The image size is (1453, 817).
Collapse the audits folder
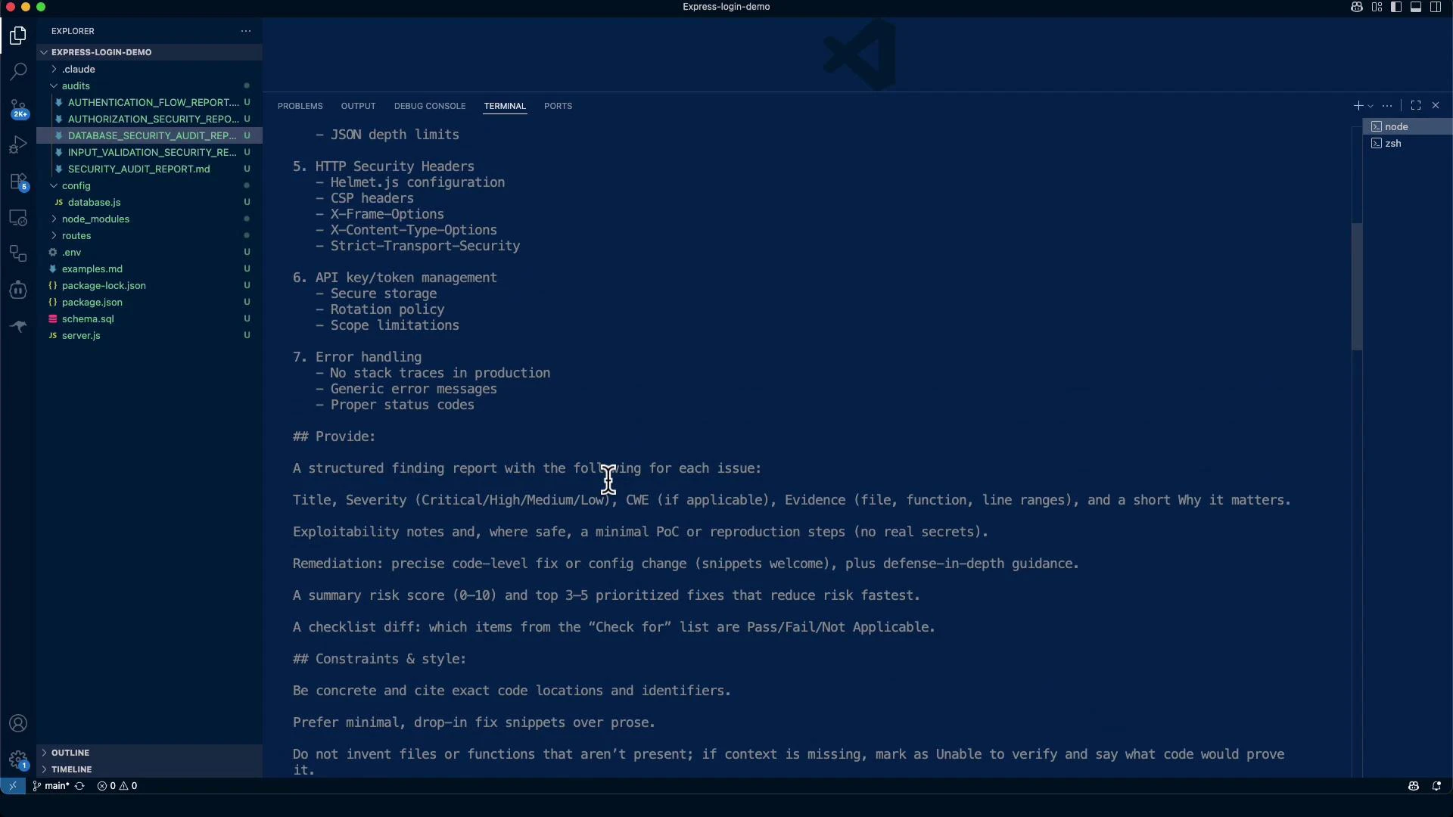(x=149, y=85)
